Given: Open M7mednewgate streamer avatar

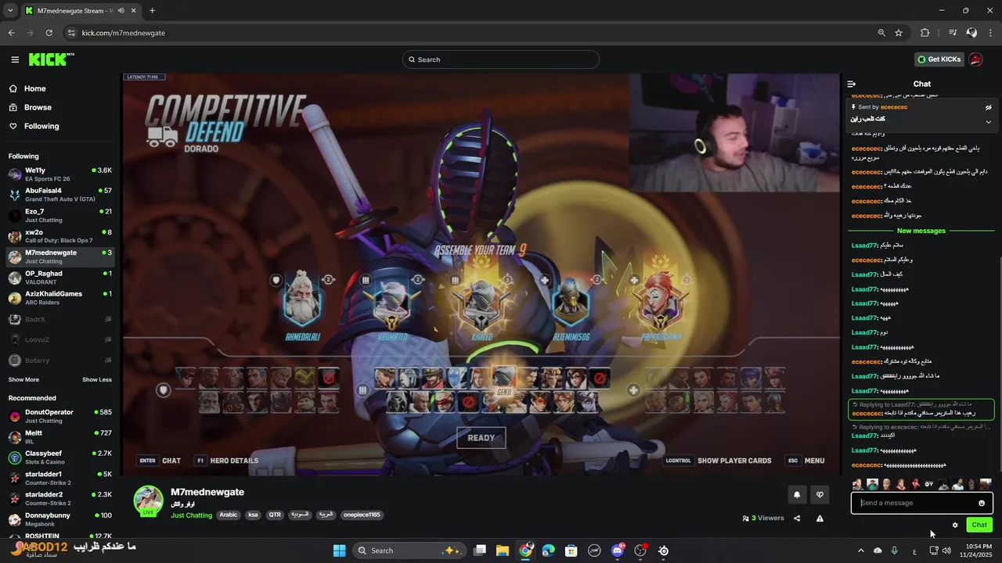Looking at the screenshot, I should 149,500.
